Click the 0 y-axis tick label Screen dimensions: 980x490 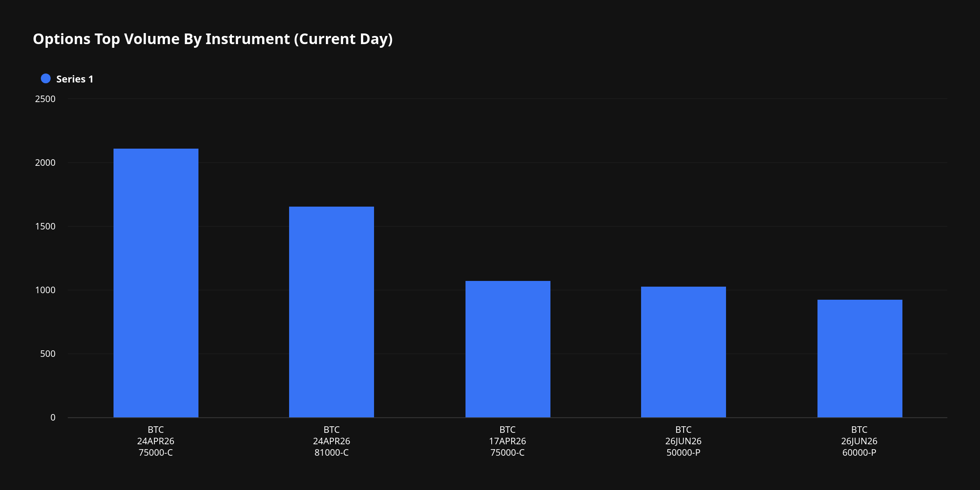pos(53,417)
